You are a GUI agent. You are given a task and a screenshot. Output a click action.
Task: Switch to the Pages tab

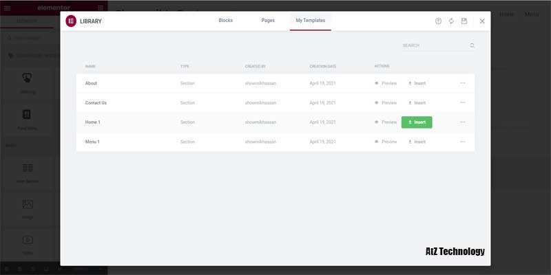[x=268, y=21]
